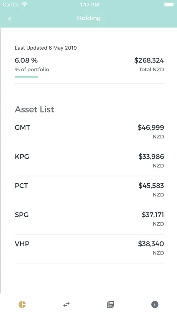Tap the 6.08 % portfolio figure
This screenshot has height=315, width=177.
(x=26, y=60)
